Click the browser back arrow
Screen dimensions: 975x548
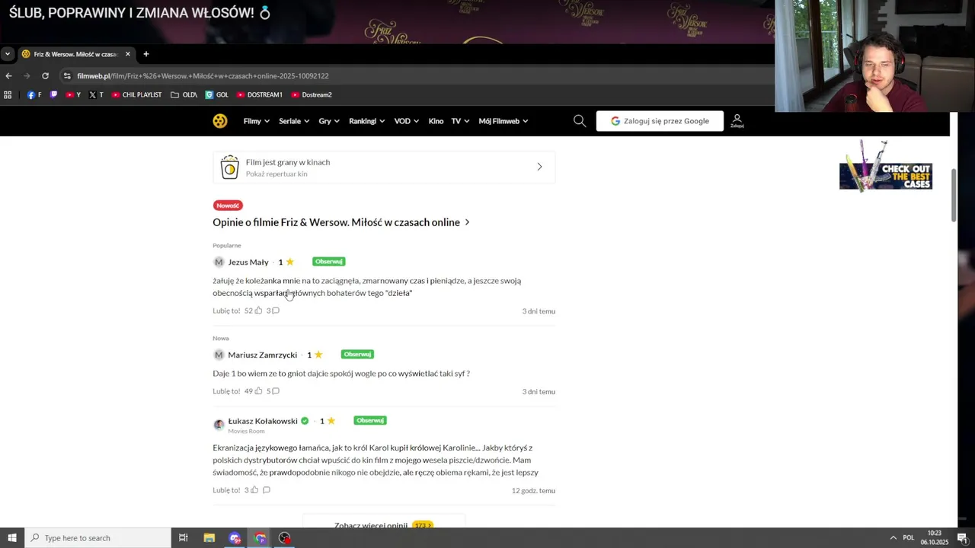click(8, 76)
